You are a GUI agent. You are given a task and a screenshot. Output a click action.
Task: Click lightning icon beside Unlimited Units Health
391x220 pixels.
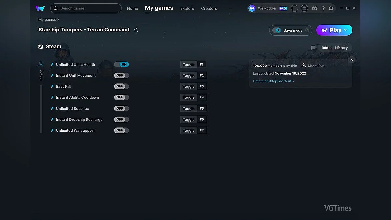tap(52, 65)
